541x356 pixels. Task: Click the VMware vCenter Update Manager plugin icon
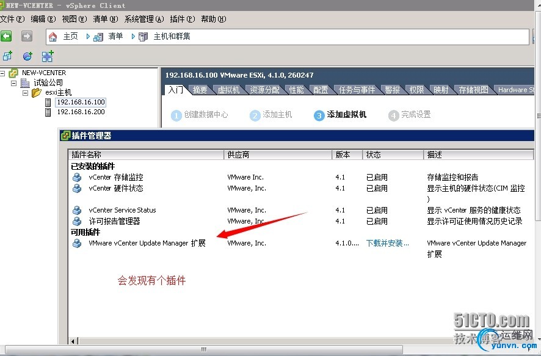point(76,243)
